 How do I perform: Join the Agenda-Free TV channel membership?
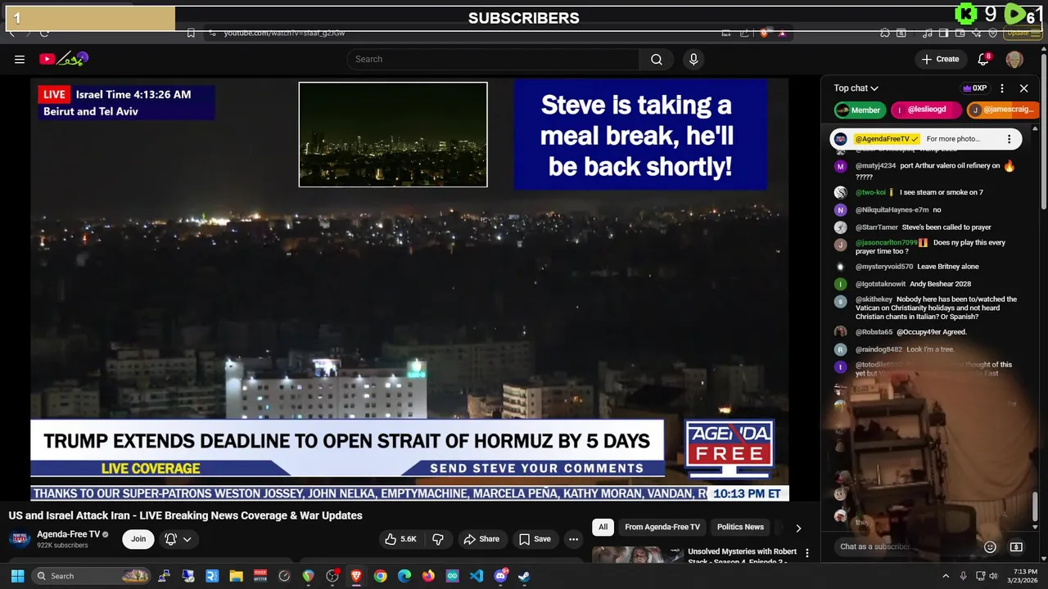pos(138,539)
